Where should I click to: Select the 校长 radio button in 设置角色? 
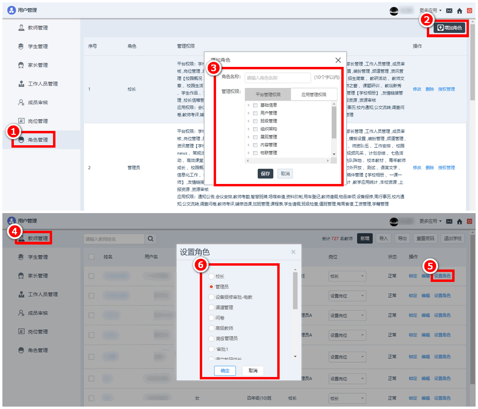[x=211, y=277]
